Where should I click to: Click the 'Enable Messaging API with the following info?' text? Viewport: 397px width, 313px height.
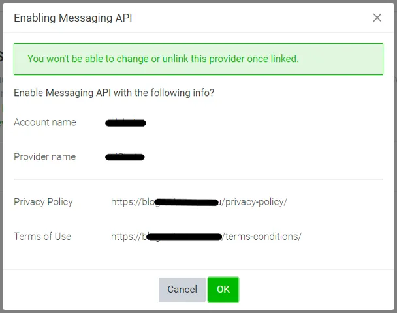(114, 93)
